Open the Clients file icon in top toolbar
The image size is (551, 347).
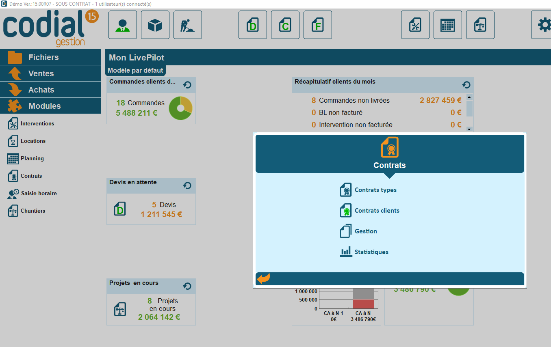122,24
